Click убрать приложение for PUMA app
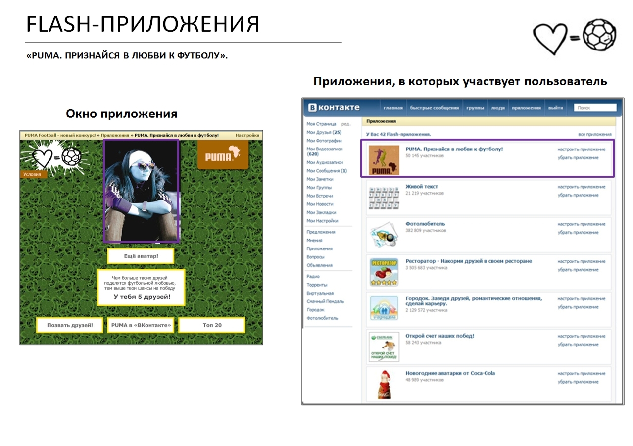Screen dimensions: 633x446 tap(578, 157)
